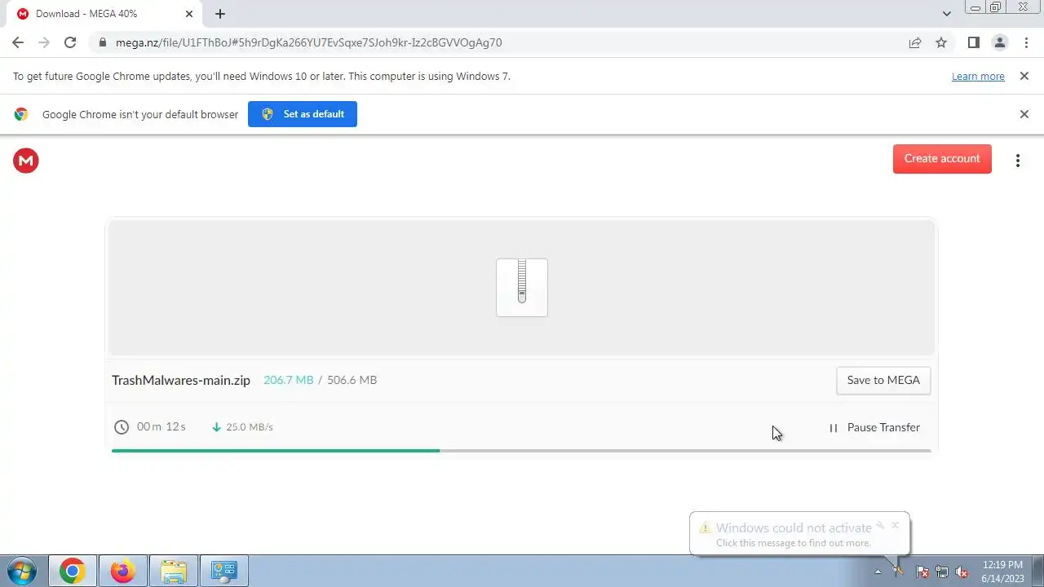Click the network tray icon
1044x587 pixels.
[x=942, y=572]
